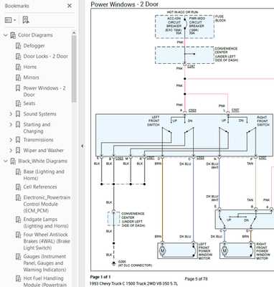Open the Defogger bookmark
This screenshot has height=287, width=274.
coord(34,46)
